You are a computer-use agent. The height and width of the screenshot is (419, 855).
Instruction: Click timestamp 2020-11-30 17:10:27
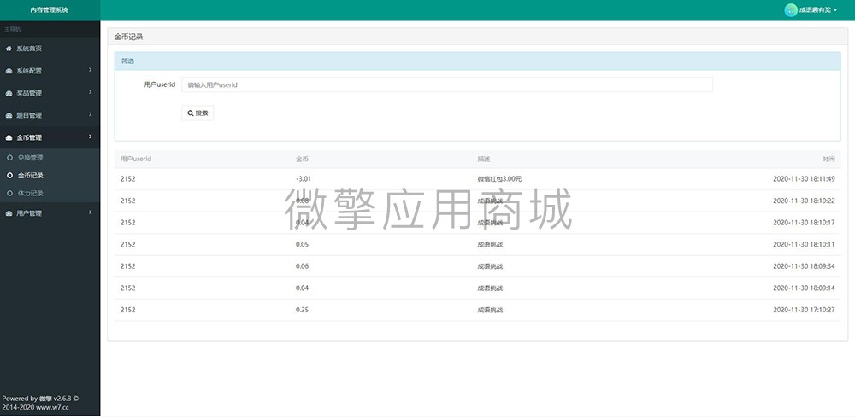coord(805,310)
